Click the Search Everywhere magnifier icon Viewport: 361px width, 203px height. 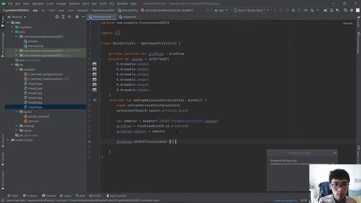point(345,10)
